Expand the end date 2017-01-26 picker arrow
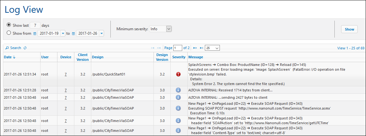The height and width of the screenshot is (136, 366). 101,33
